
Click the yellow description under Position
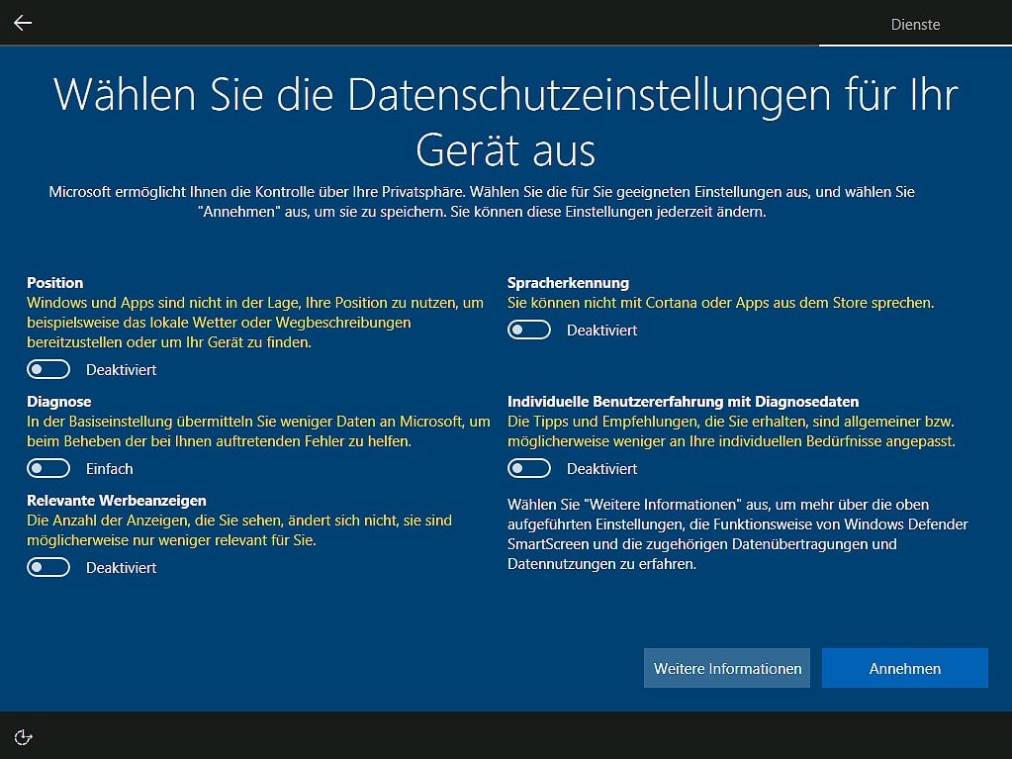point(255,322)
